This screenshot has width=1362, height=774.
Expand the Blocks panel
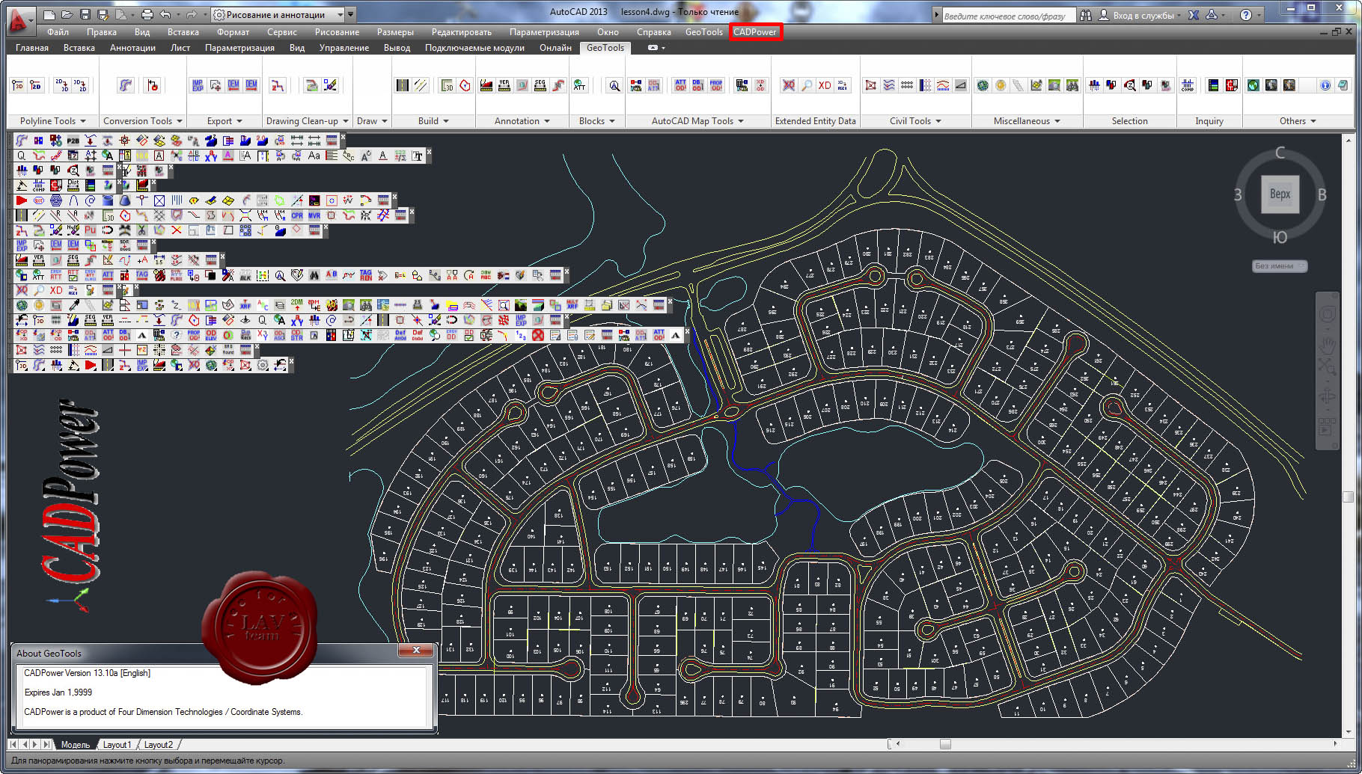596,120
